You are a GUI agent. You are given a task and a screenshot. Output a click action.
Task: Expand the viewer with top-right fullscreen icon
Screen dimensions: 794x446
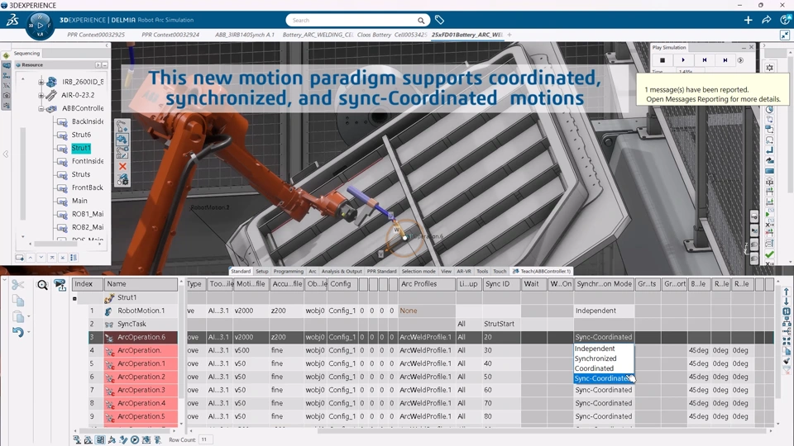(x=785, y=35)
